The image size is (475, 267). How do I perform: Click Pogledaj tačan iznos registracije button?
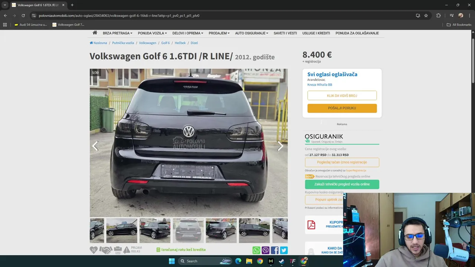coord(342,162)
